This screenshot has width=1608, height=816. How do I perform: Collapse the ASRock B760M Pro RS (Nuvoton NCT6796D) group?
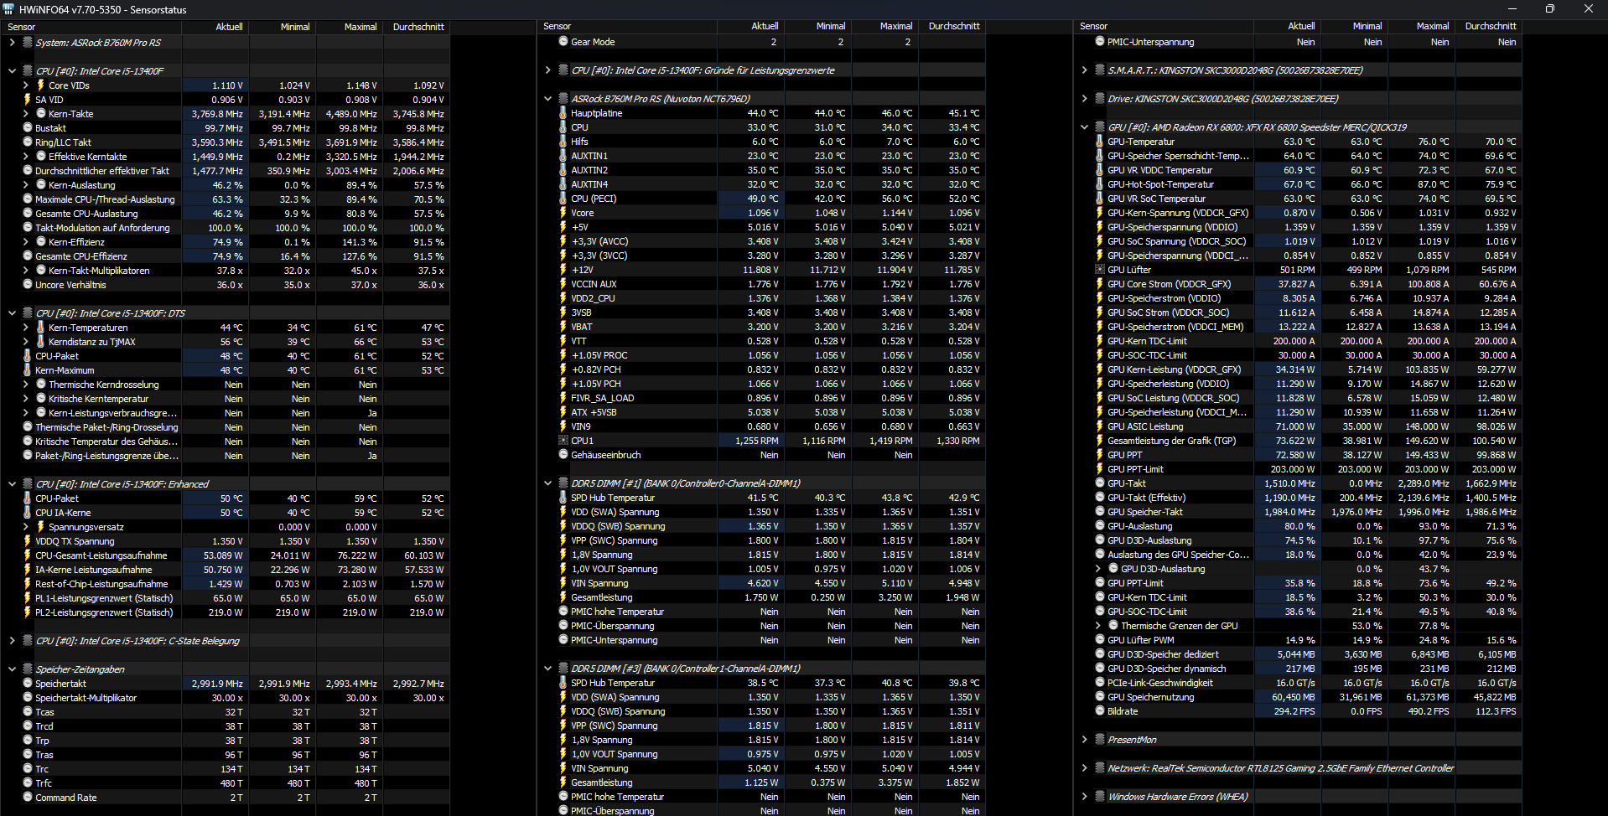pos(547,99)
